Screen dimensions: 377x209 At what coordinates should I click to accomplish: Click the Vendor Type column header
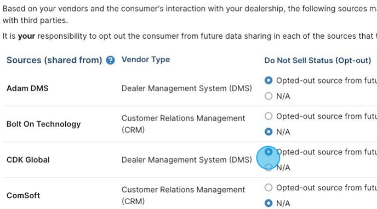146,59
